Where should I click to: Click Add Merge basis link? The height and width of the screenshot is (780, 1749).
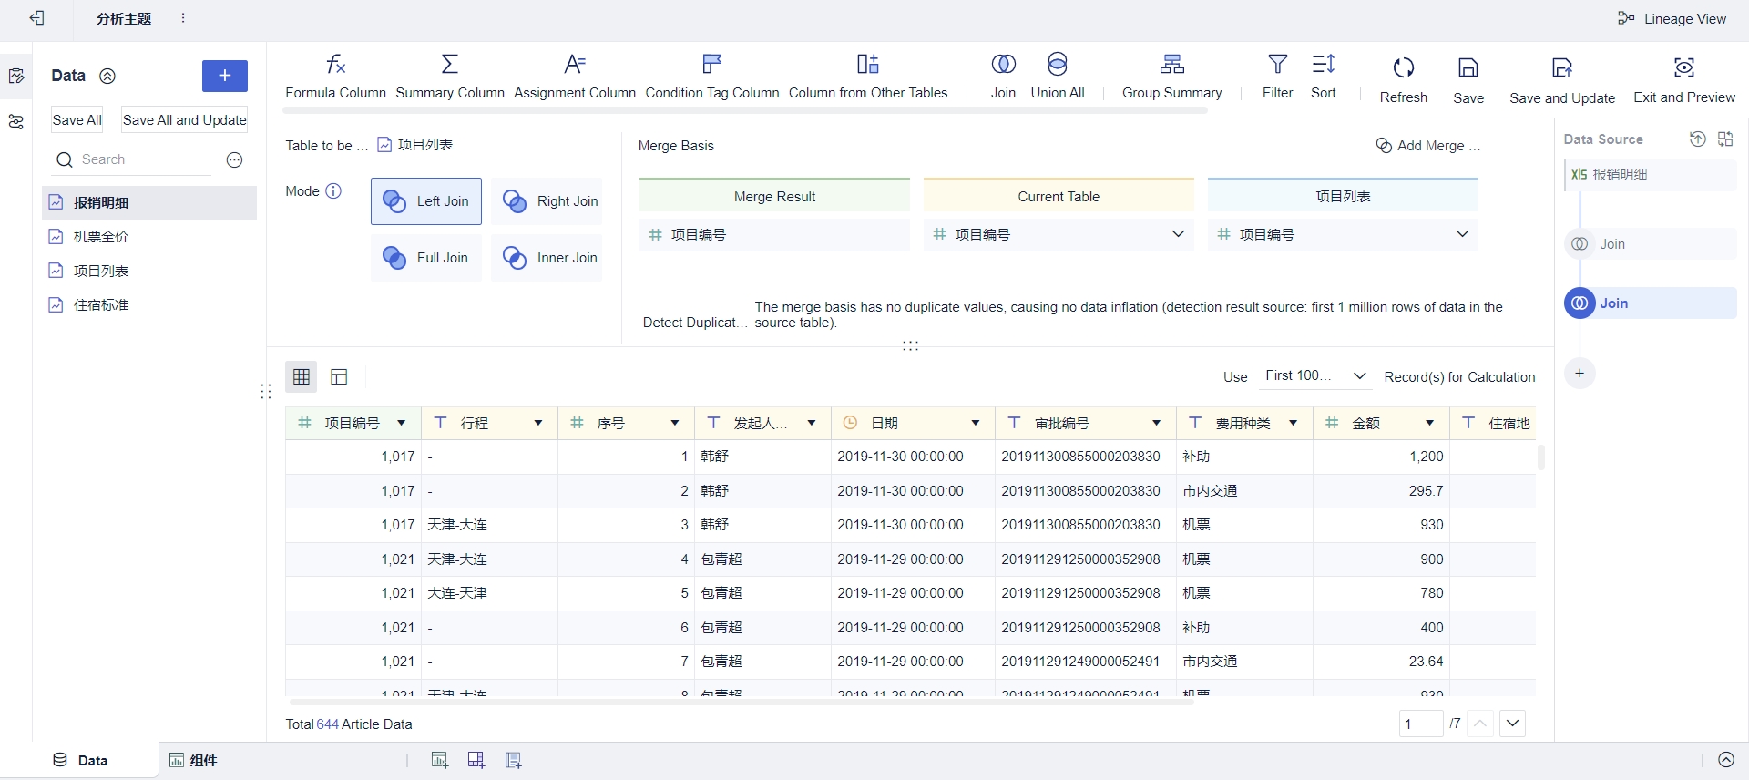click(1428, 146)
